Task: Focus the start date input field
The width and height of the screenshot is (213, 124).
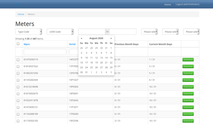Action: pyautogui.click(x=92, y=32)
